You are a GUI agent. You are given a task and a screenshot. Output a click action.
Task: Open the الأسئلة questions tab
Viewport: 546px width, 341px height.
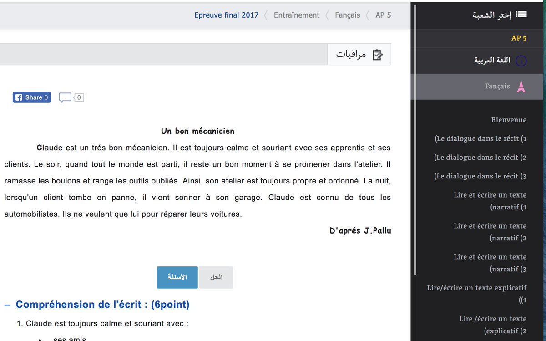tap(177, 277)
